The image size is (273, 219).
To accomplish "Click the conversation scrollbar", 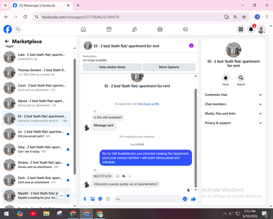I will tap(195, 138).
